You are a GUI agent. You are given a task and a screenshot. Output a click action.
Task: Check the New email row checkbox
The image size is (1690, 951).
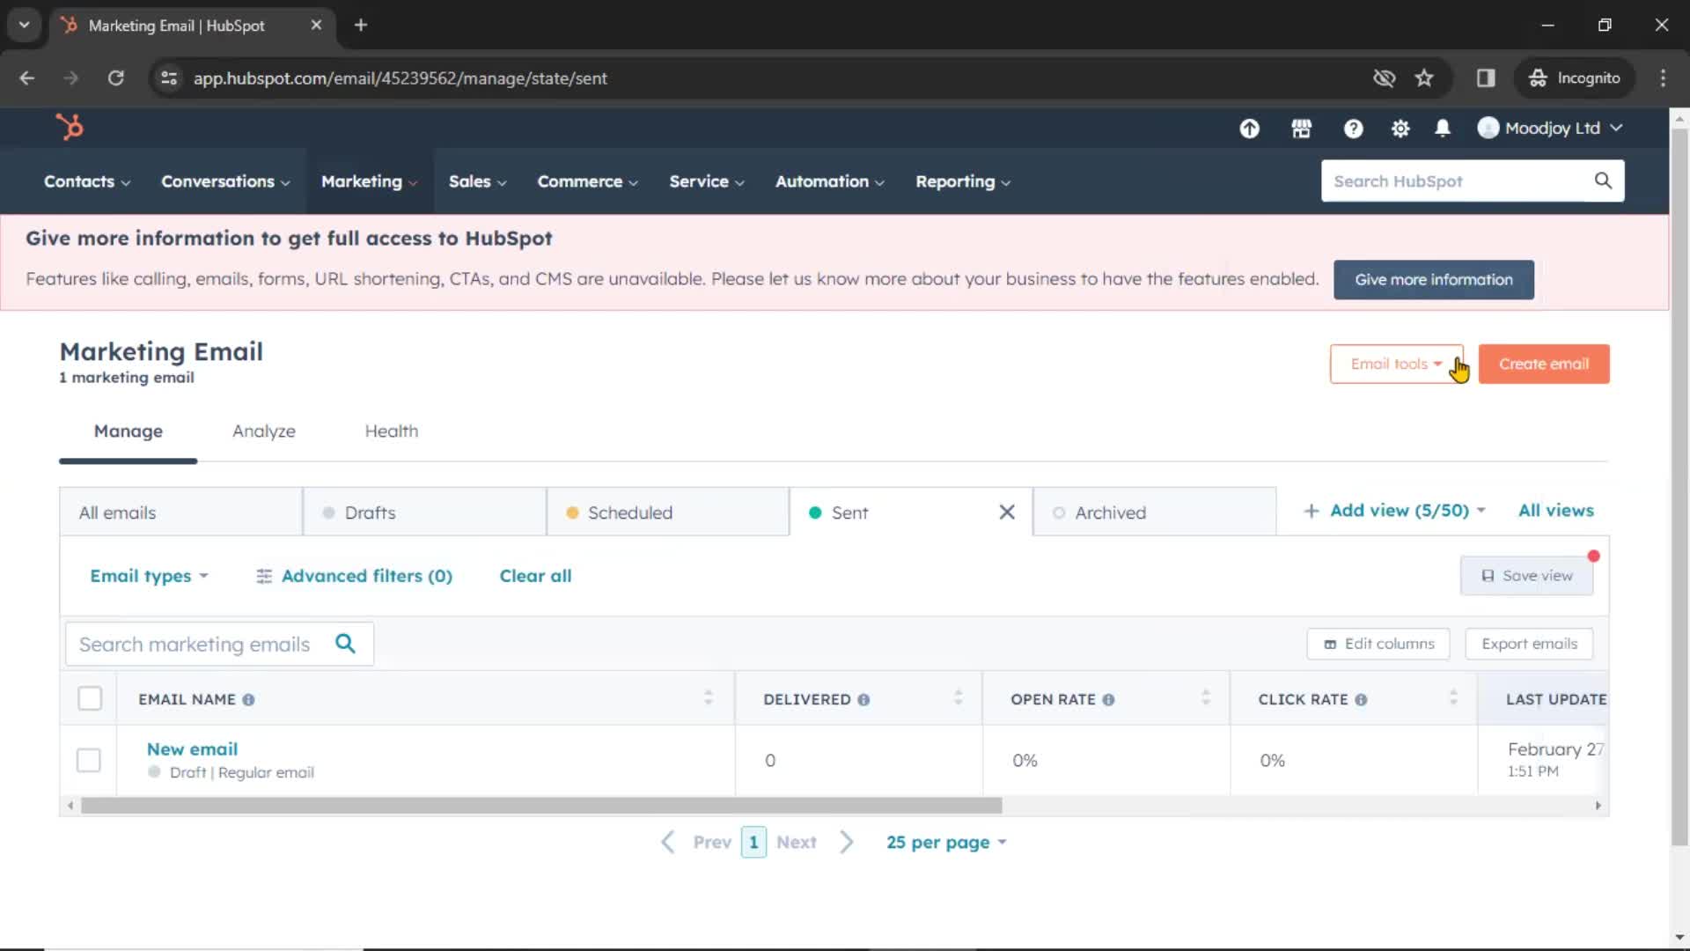[x=89, y=760]
